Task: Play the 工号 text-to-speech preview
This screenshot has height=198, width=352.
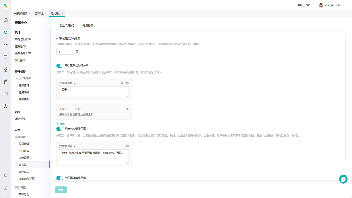Action: coord(127,83)
